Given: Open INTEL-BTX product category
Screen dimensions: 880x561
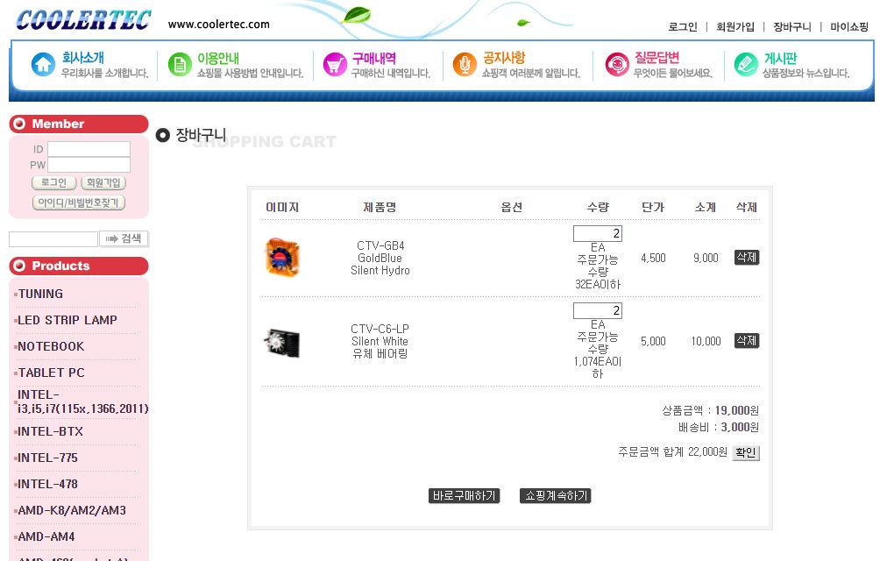Looking at the screenshot, I should click(x=50, y=432).
